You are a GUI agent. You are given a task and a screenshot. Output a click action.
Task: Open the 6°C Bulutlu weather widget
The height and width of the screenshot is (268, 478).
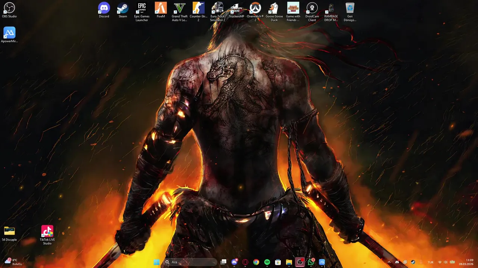[x=13, y=262]
